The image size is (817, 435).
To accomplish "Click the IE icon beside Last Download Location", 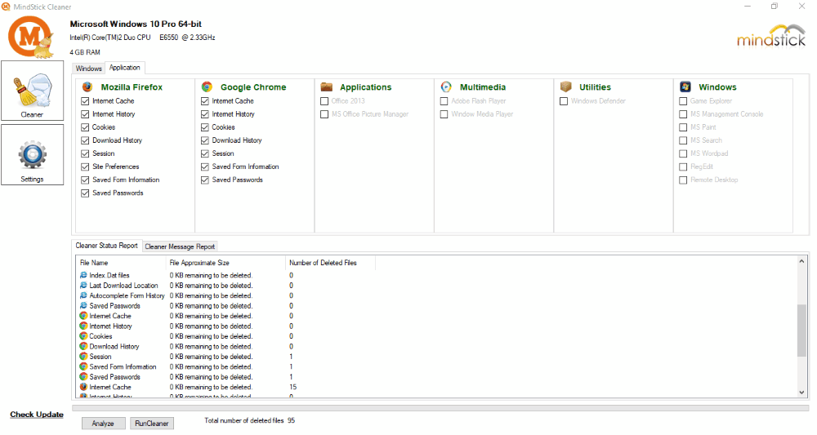I will (x=83, y=286).
